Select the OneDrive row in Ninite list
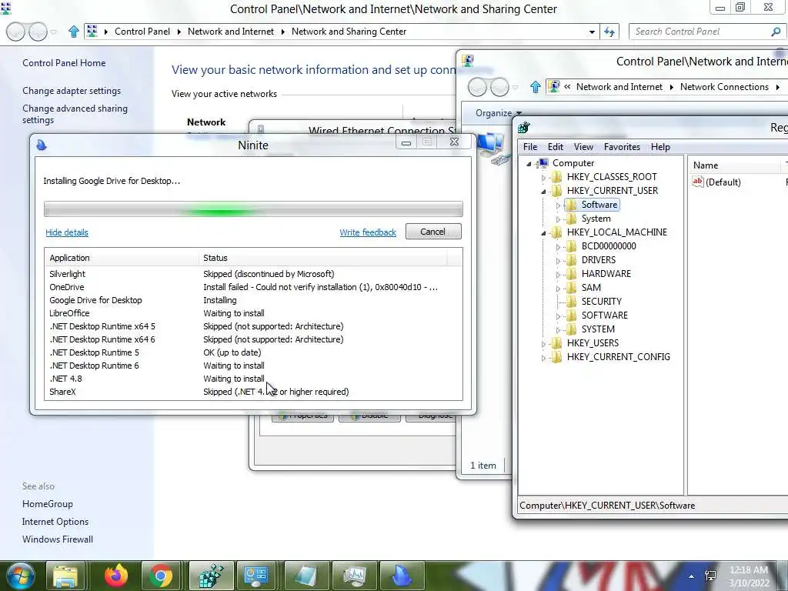788x591 pixels. coord(253,287)
